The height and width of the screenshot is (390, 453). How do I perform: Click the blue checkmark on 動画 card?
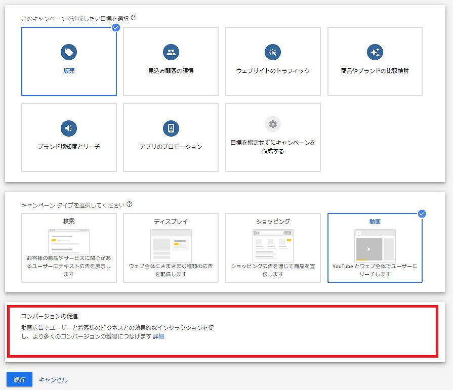422,214
